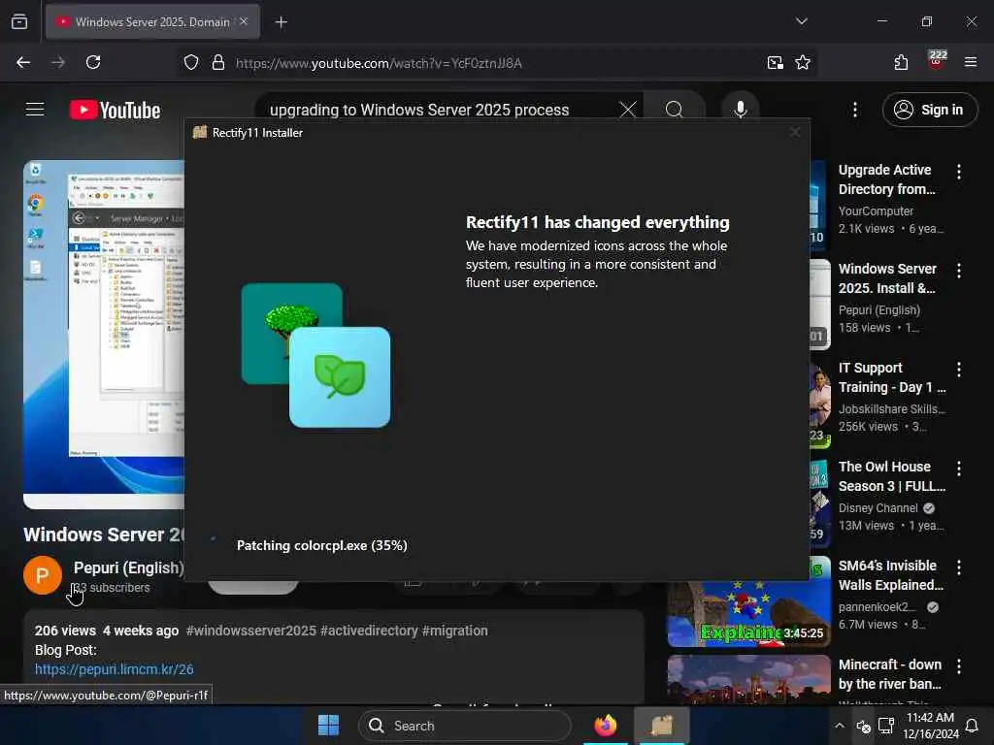Screen dimensions: 994x745
Task: Open 'Windows Server 2025. Install &' suggestion
Action: (887, 278)
